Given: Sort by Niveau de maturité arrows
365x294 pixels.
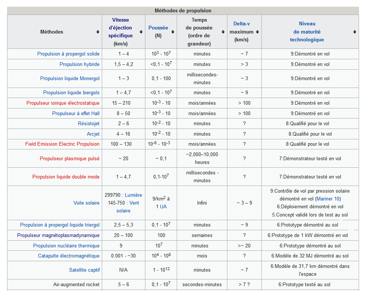Looking at the screenshot, I should (x=354, y=32).
